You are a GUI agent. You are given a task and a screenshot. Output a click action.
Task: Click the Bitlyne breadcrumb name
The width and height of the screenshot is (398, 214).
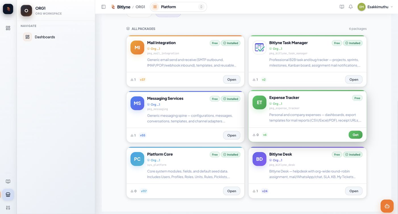[x=124, y=7]
